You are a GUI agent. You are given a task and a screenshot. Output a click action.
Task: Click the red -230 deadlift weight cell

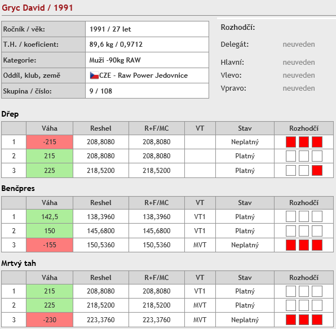pos(50,320)
